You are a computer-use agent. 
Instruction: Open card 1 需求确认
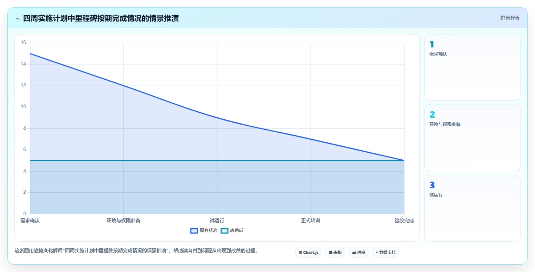(x=472, y=67)
